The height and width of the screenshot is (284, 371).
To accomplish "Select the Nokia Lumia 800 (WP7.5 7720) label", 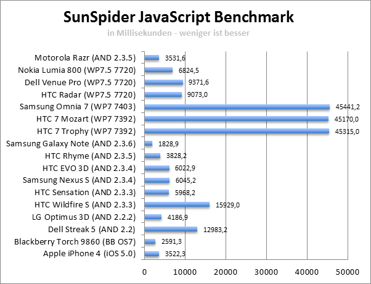I will pos(77,70).
